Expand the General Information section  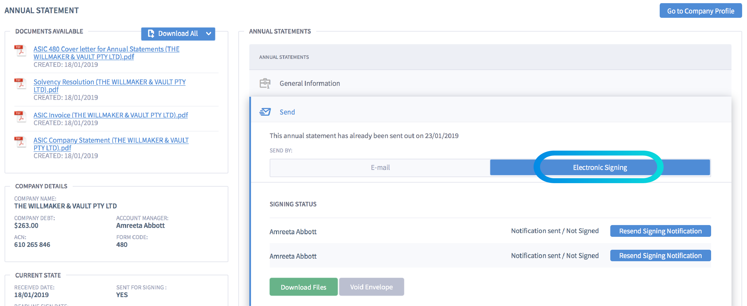pos(309,83)
